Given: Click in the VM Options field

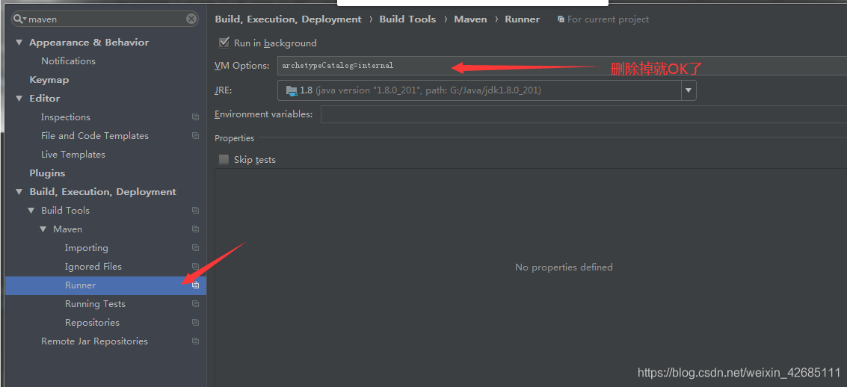Looking at the screenshot, I should pos(561,66).
